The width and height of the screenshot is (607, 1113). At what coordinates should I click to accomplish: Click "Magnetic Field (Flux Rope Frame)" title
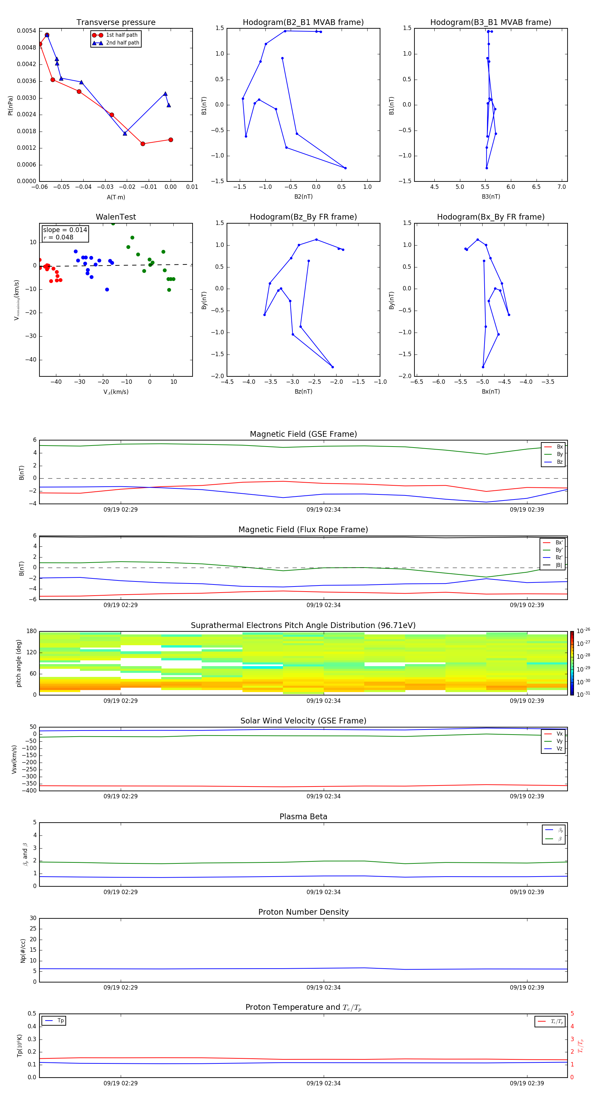[303, 530]
